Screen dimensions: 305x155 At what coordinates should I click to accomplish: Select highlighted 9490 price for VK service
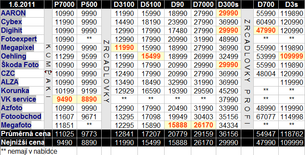click(64, 99)
